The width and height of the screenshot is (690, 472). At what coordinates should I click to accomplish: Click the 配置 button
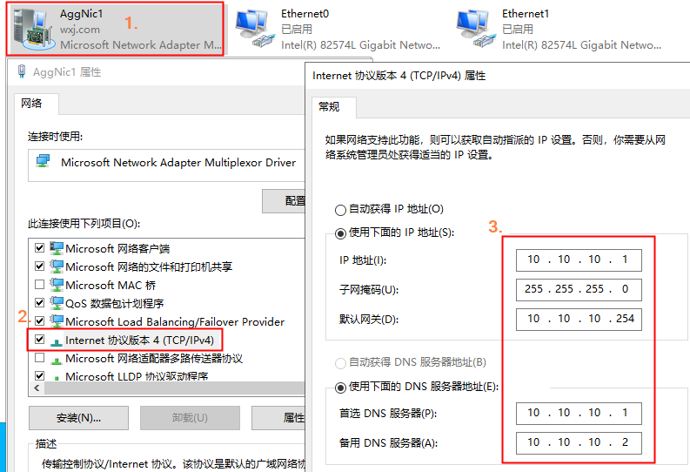coord(284,201)
